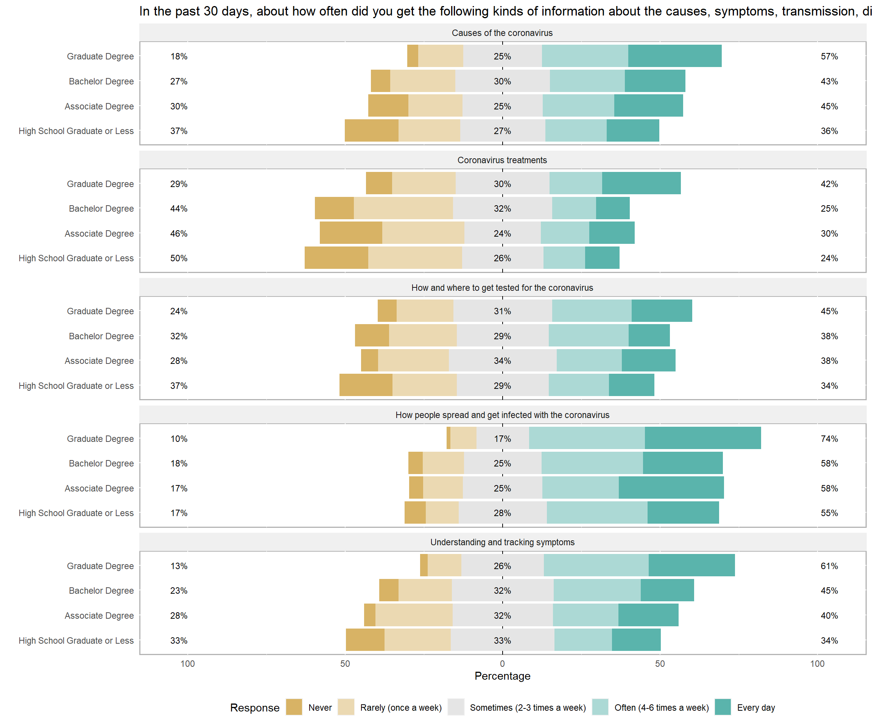This screenshot has width=872, height=727.
Task: Click the Rarely (once a week) legend swatch
Action: (x=346, y=707)
